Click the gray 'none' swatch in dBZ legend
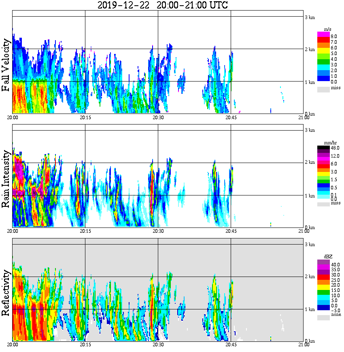 point(323,318)
